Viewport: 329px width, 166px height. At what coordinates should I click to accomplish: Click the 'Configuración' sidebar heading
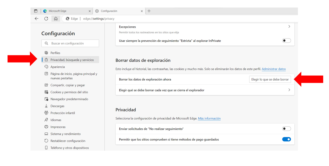pos(58,34)
